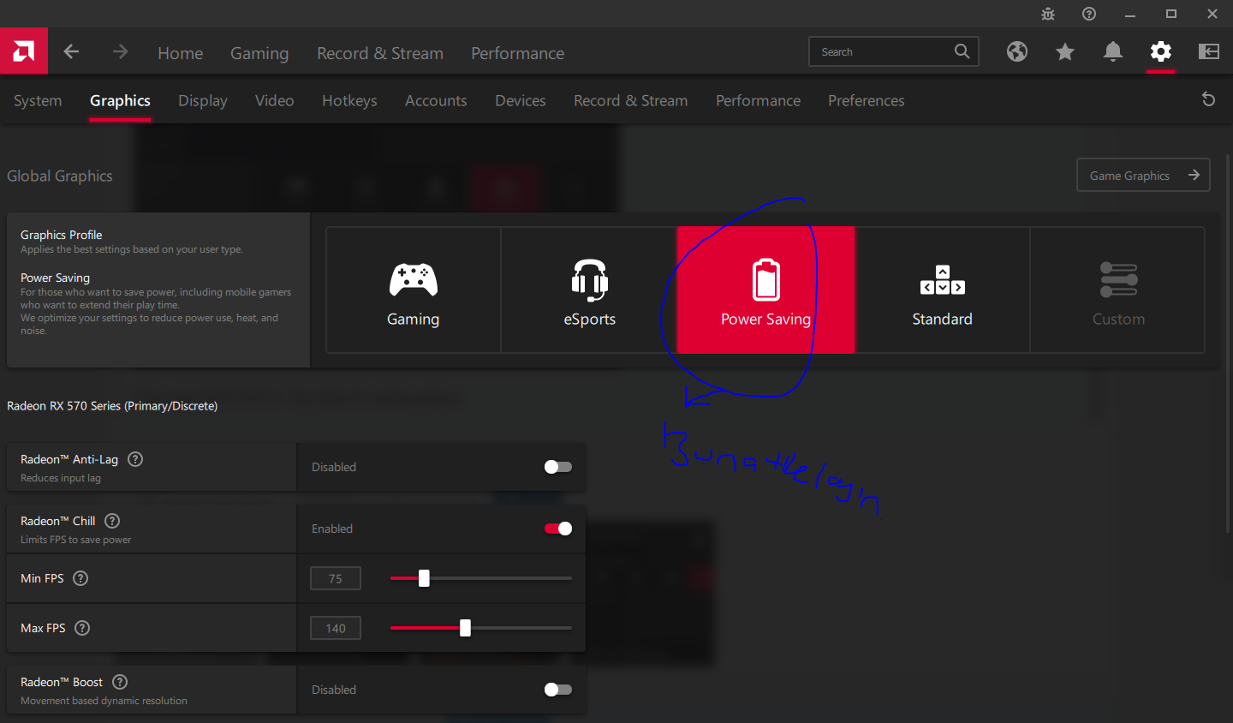The height and width of the screenshot is (723, 1233).
Task: Reset settings with the undo arrow icon
Action: [x=1209, y=99]
